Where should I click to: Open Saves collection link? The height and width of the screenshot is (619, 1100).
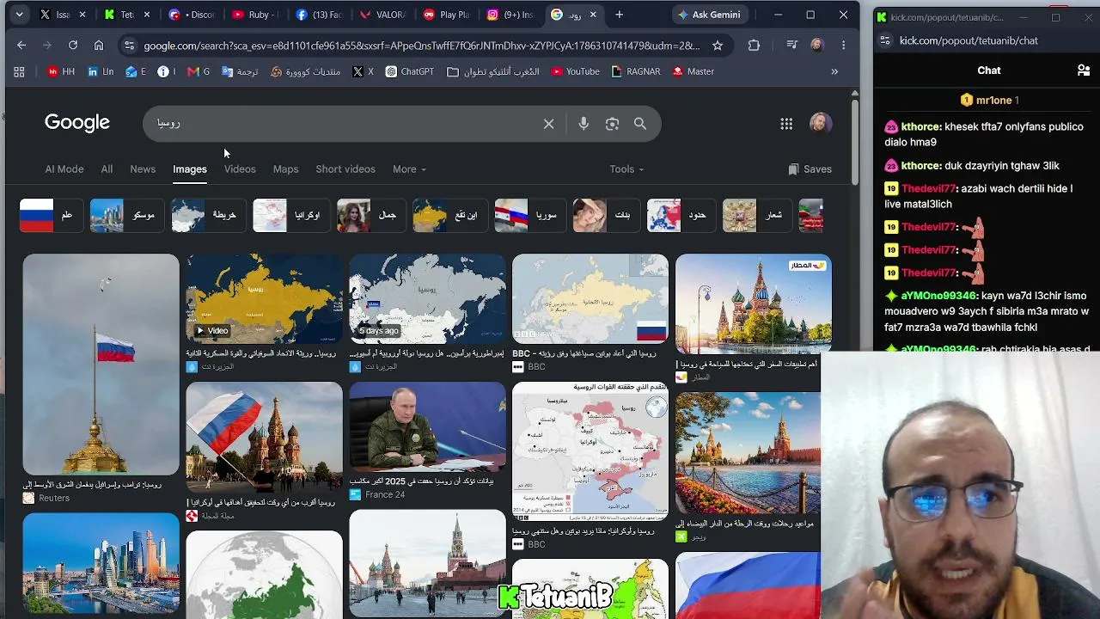tap(810, 169)
